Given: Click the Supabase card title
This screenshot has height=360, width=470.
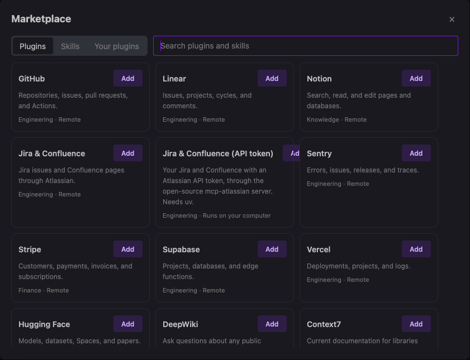Looking at the screenshot, I should tap(181, 249).
